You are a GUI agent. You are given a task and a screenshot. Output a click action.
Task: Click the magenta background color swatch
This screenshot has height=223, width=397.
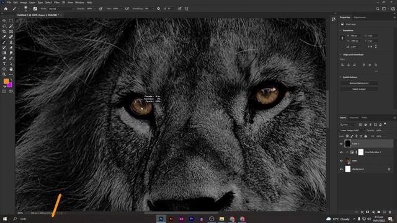10,85
